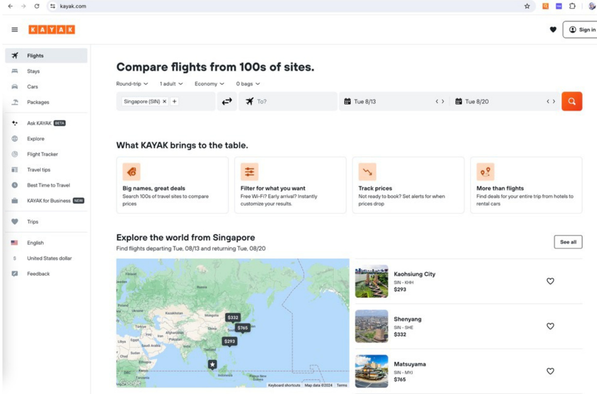This screenshot has height=394, width=597.
Task: Open saved trips heart icon in header
Action: click(x=553, y=30)
